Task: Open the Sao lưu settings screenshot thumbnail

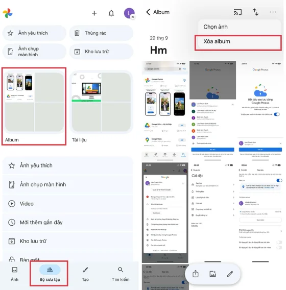Action: [x=260, y=212]
